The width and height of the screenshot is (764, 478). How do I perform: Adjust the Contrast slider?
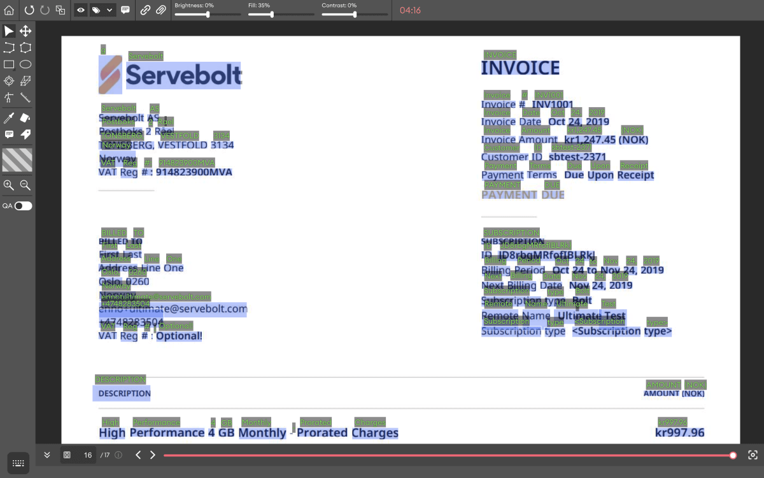[x=355, y=14]
